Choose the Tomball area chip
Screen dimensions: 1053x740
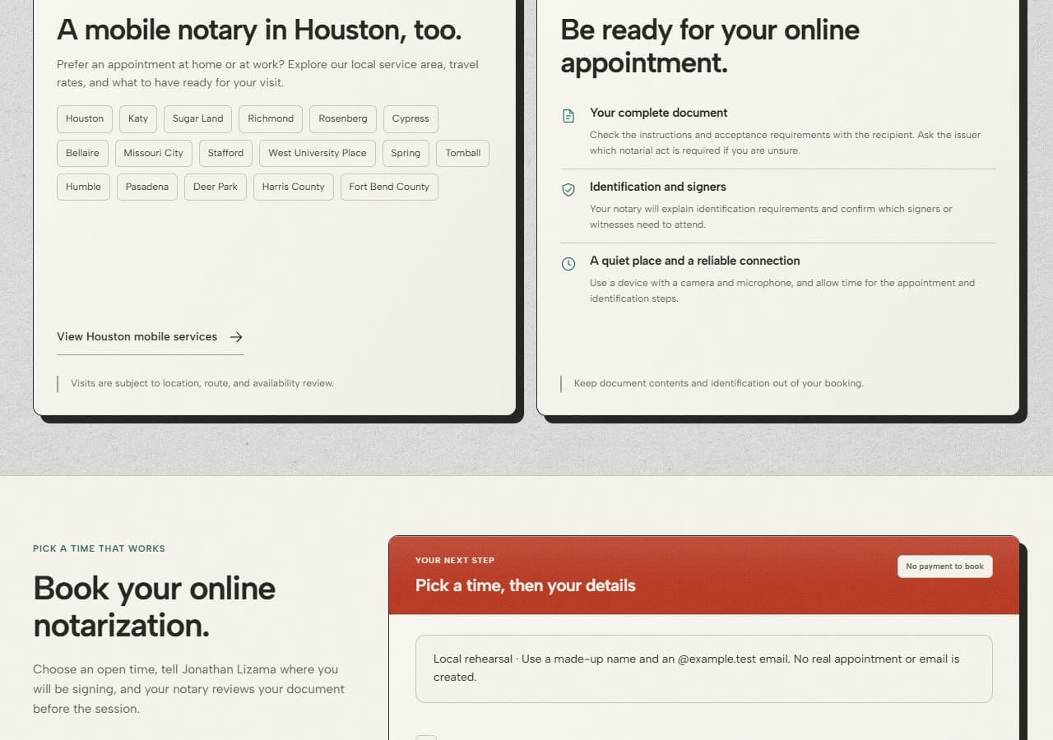pyautogui.click(x=463, y=153)
